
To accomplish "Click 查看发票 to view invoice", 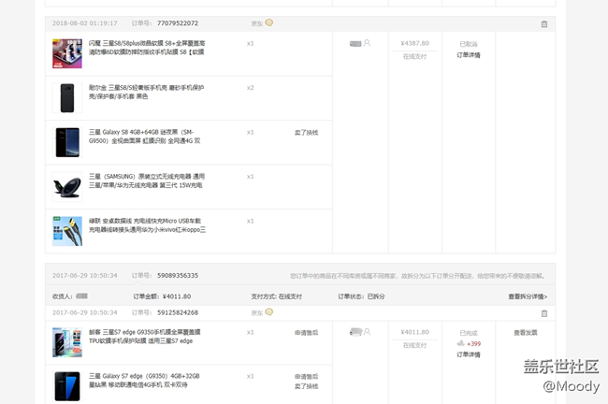I will pos(525,332).
